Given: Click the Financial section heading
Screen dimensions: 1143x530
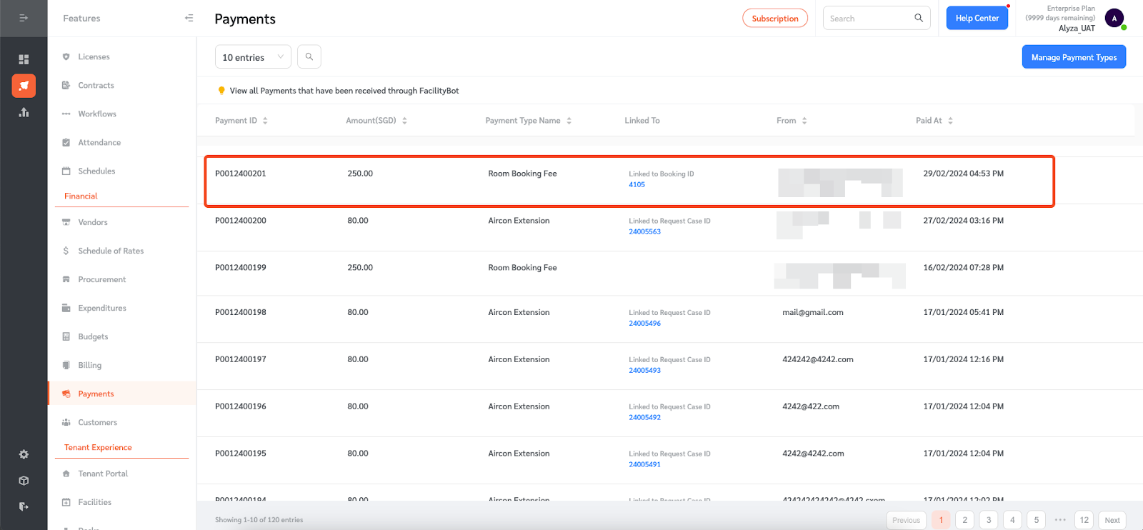Looking at the screenshot, I should (x=81, y=196).
